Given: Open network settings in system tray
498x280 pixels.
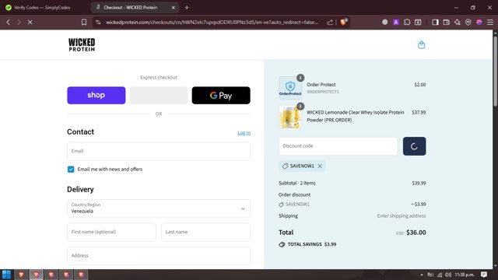Looking at the screenshot, I should click(440, 275).
